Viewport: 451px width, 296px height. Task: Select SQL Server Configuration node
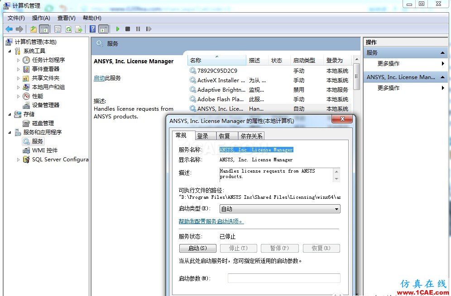coord(60,160)
